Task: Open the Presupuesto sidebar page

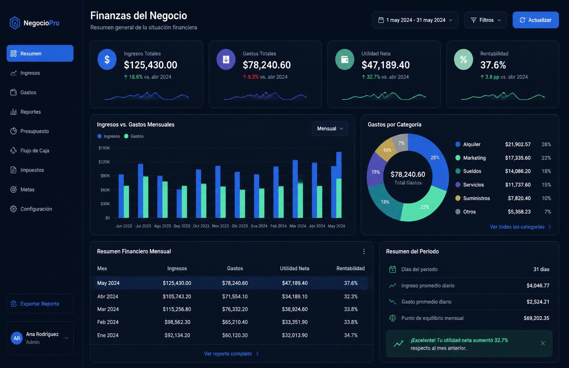Action: (40, 131)
